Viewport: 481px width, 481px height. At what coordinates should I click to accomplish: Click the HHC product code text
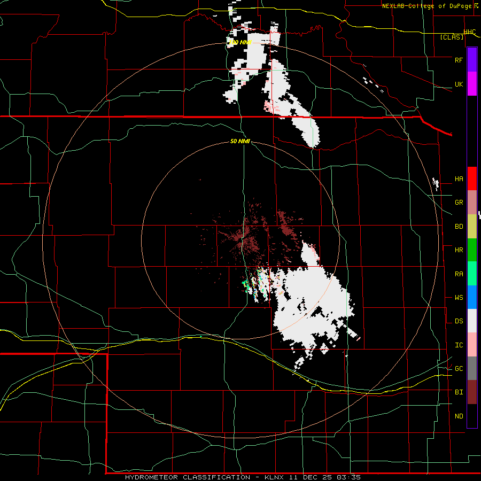coord(470,32)
